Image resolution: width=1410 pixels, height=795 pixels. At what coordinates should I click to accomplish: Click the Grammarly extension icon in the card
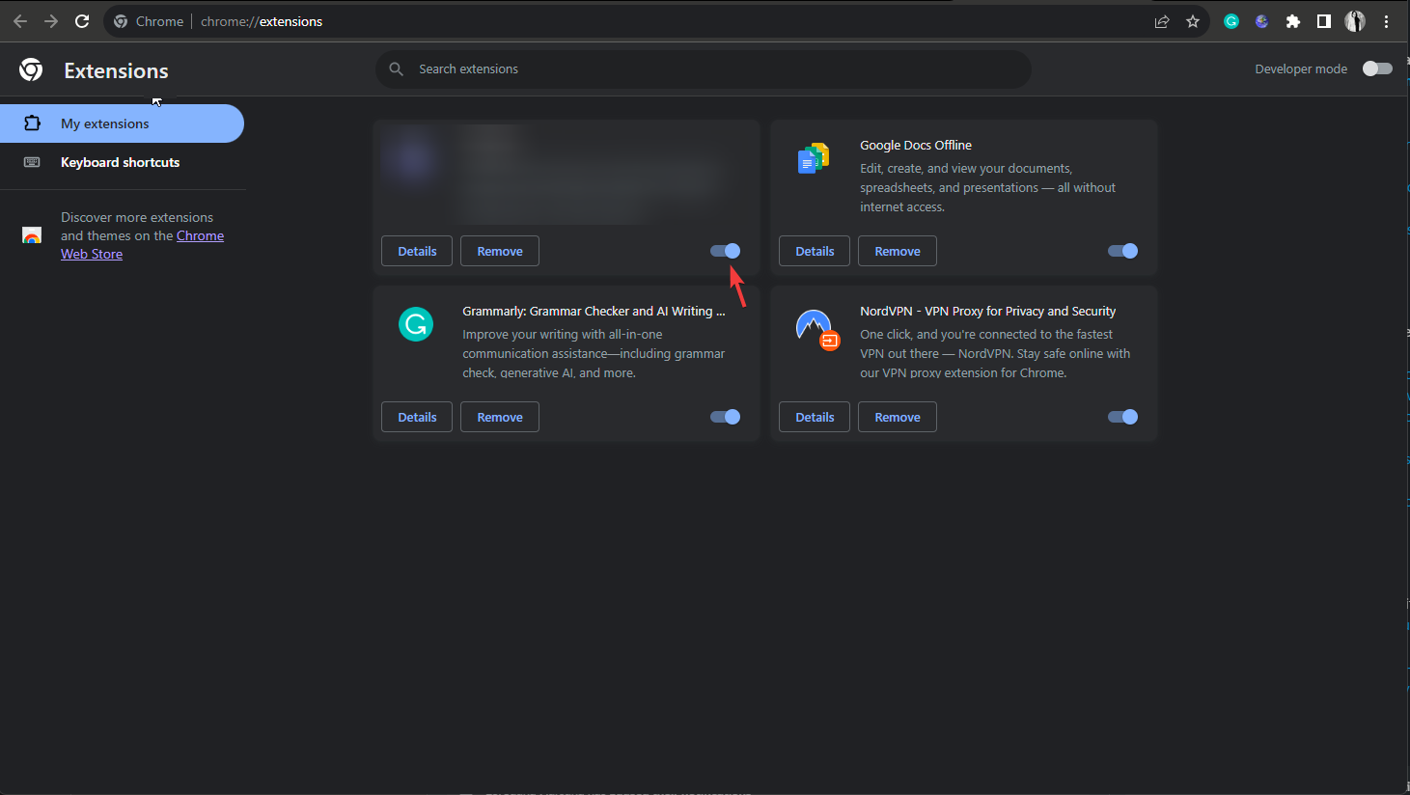[416, 324]
